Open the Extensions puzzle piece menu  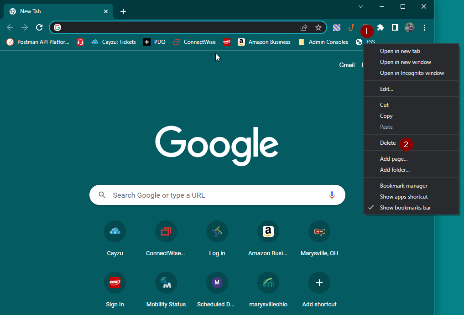coord(380,27)
